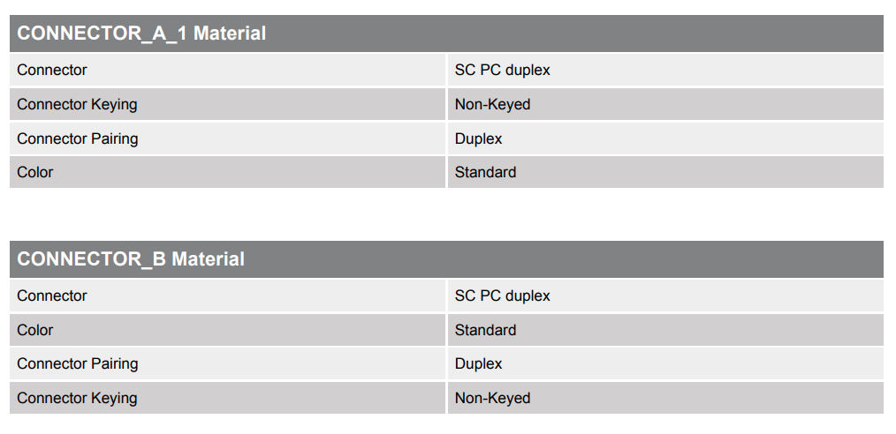Click the word Material in CONNECTOR_B header
This screenshot has height=434, width=896.
click(208, 259)
